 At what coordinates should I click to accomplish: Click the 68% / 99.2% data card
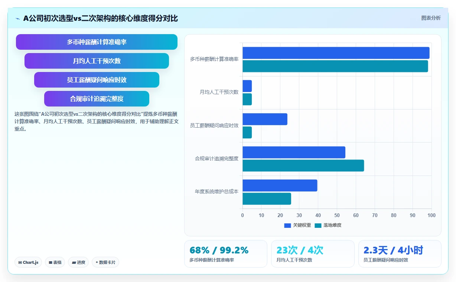[x=226, y=254]
